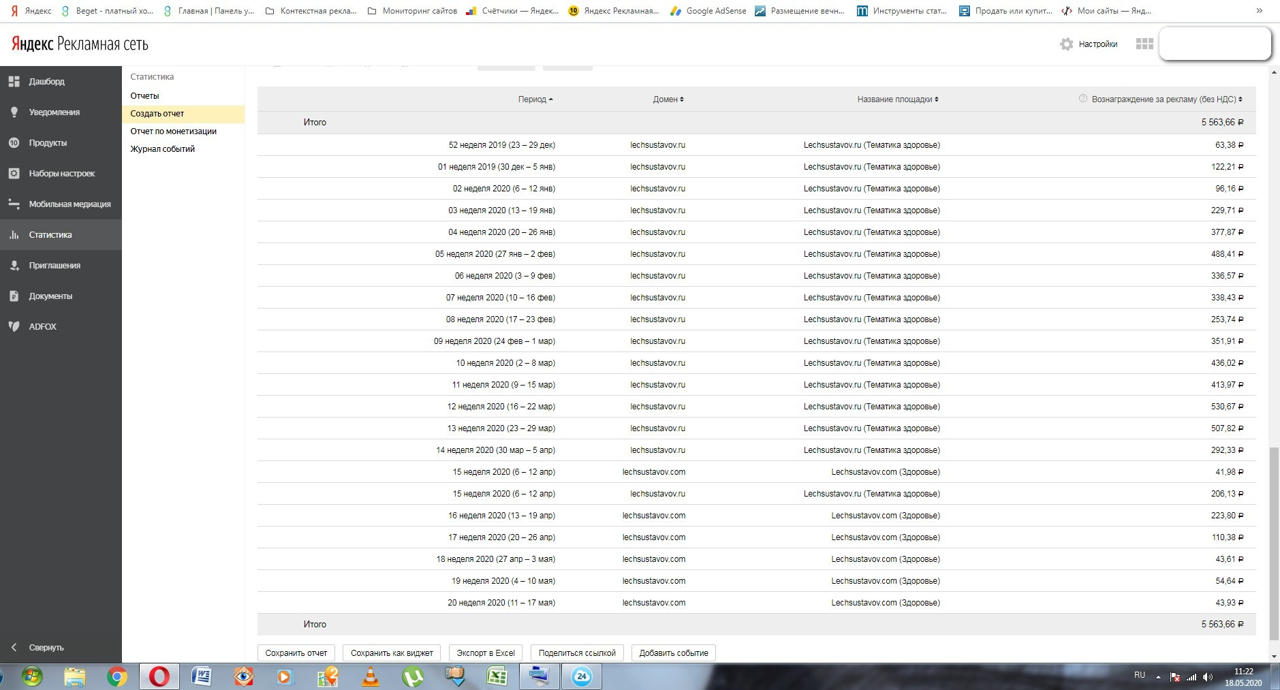Image resolution: width=1280 pixels, height=690 pixels.
Task: Sort the table by Домен column
Action: 668,99
